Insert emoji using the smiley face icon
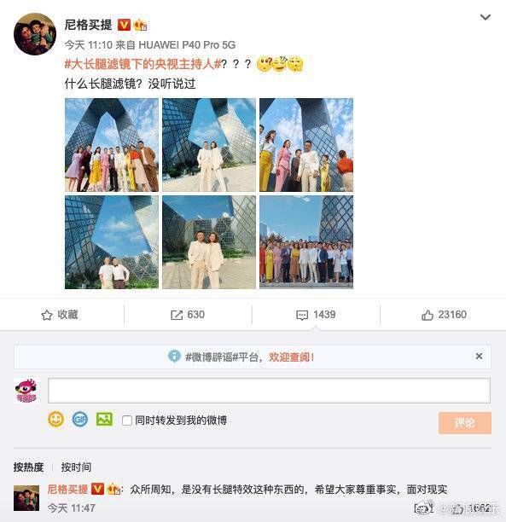 pyautogui.click(x=55, y=419)
